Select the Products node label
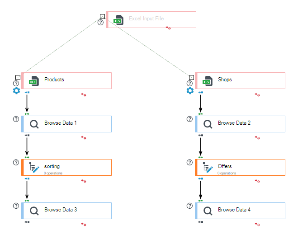The image size is (298, 239). (54, 80)
